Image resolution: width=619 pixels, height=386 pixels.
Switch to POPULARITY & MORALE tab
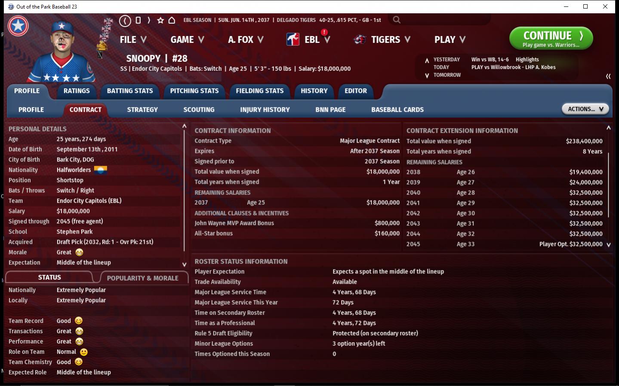(143, 278)
